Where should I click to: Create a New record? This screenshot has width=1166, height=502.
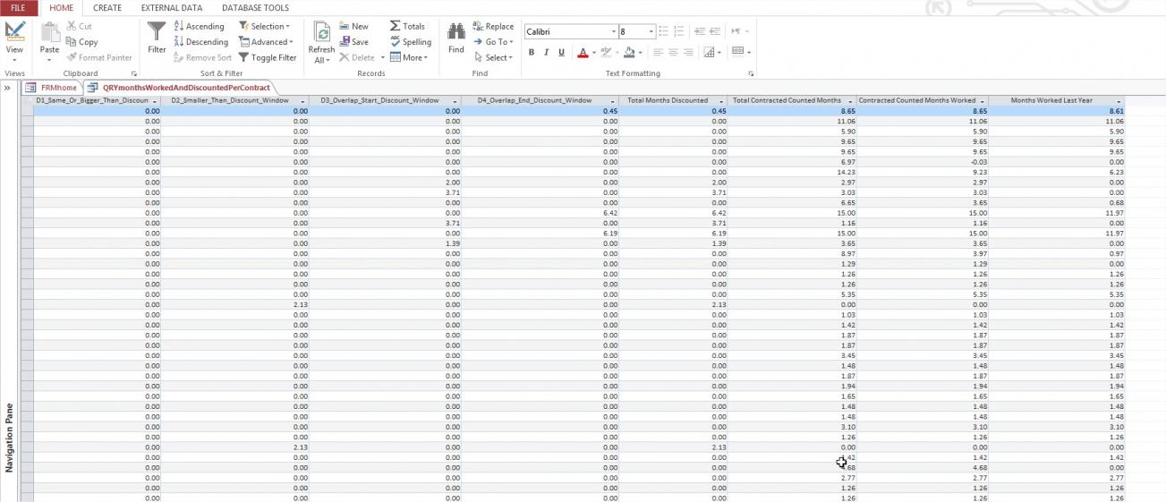click(x=353, y=27)
